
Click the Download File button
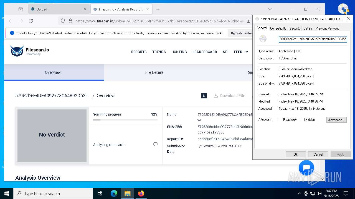(229, 96)
